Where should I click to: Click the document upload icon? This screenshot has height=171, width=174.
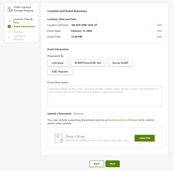coord(58,138)
